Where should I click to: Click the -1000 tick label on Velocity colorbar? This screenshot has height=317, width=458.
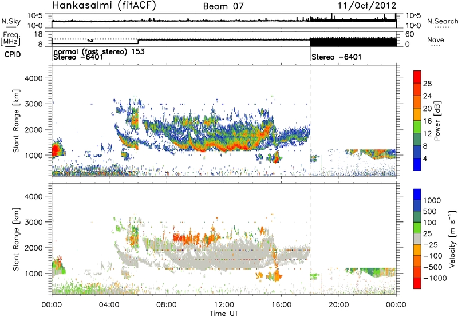435,278
